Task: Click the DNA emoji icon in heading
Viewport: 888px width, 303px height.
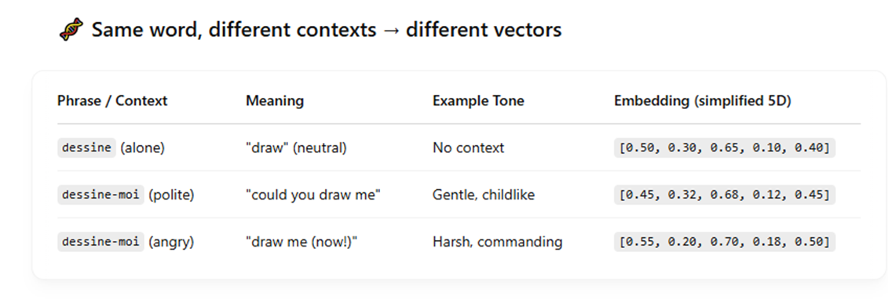Action: click(x=71, y=29)
